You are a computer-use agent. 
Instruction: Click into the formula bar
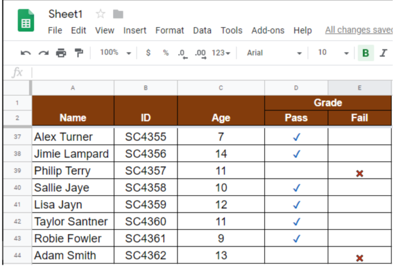point(212,73)
